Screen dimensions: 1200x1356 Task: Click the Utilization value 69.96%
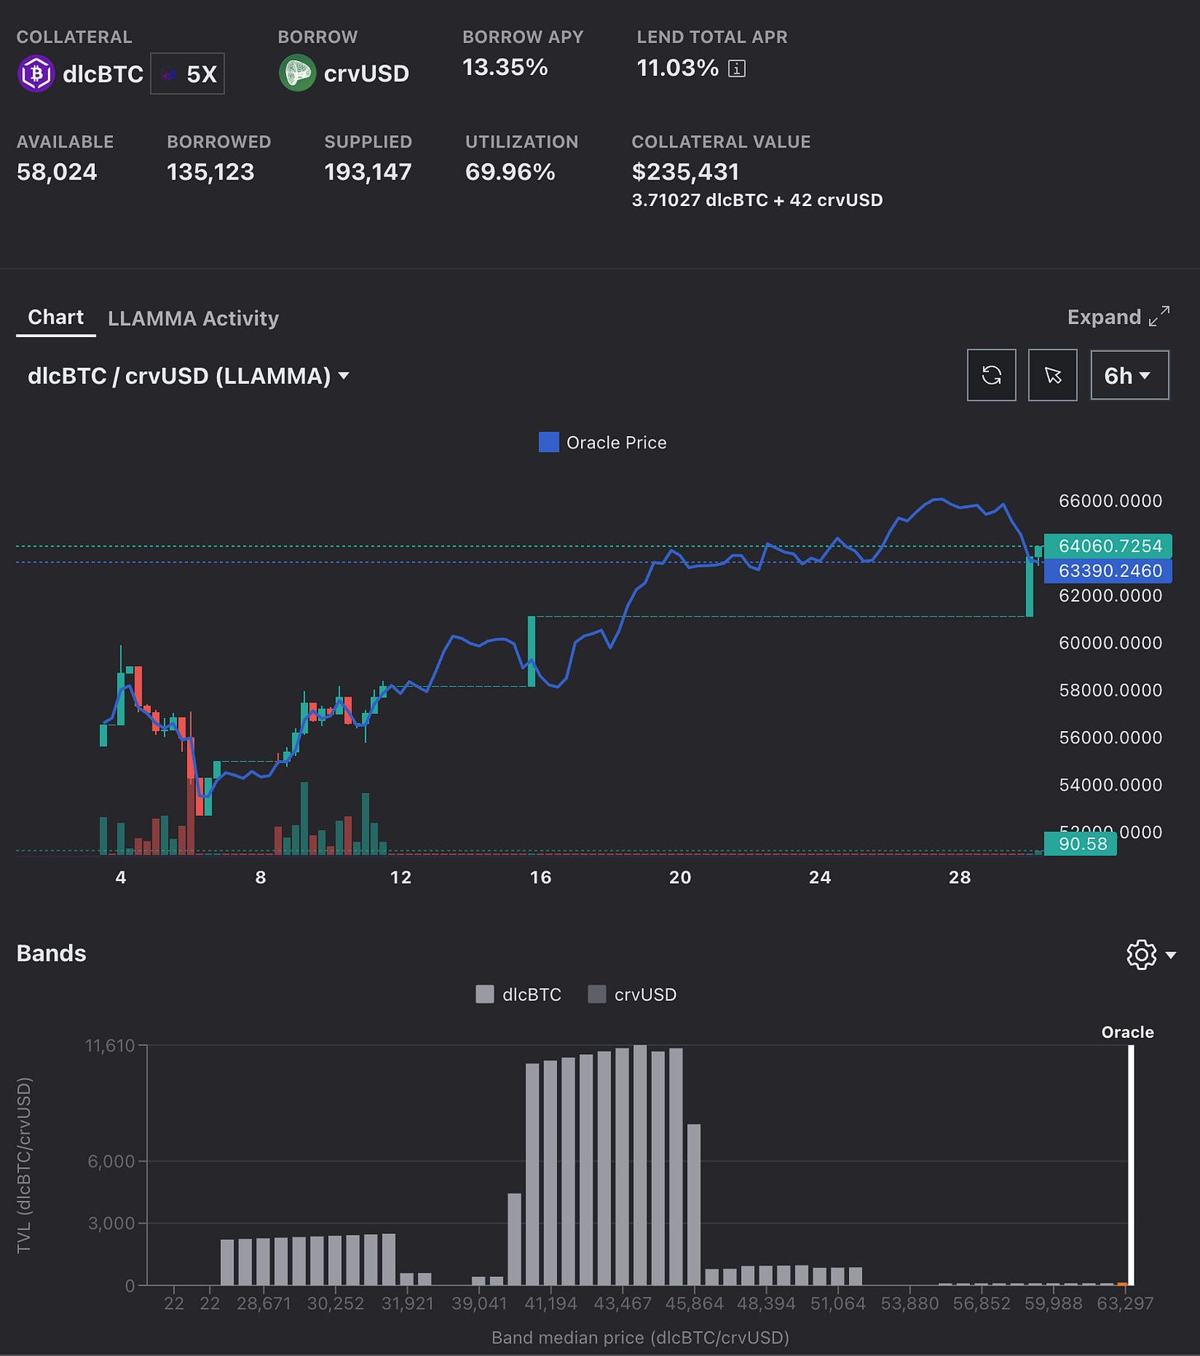[510, 172]
